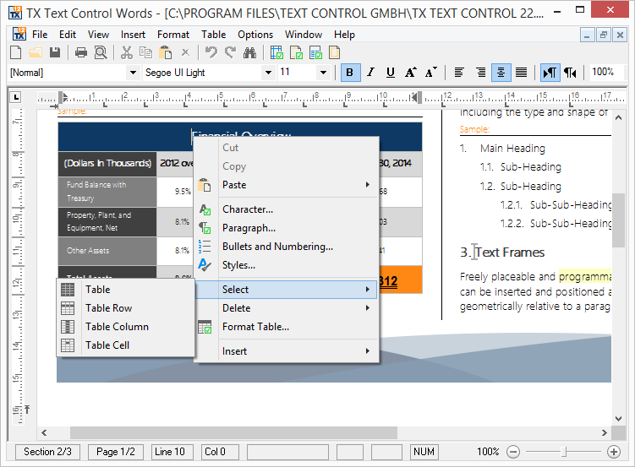Screen dimensions: 635x467
Task: Open Print Preview with magnifier page icon
Action: [101, 52]
